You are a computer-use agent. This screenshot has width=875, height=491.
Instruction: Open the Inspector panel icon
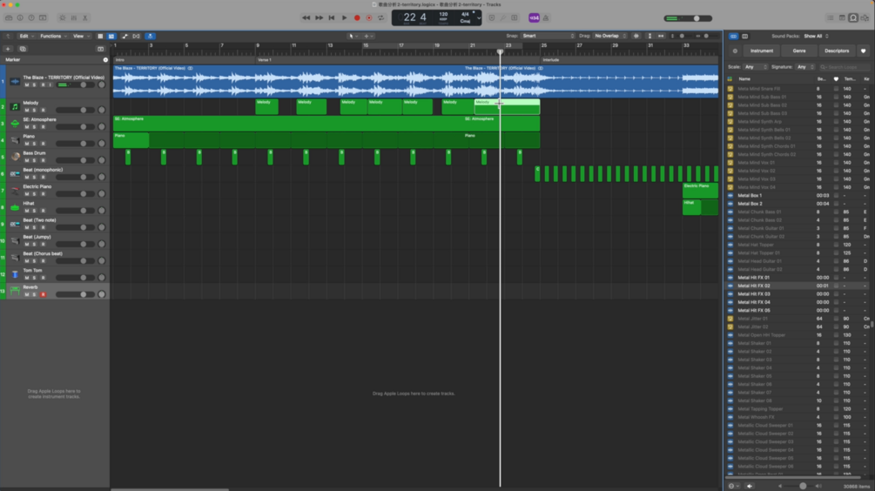(x=20, y=18)
